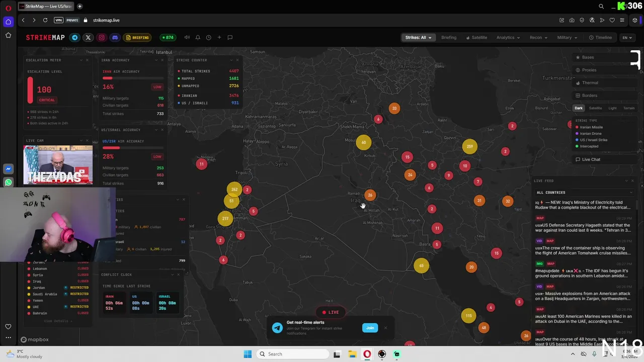This screenshot has height=362, width=644.
Task: Click the heart bookmark icon in address bar
Action: tap(612, 20)
